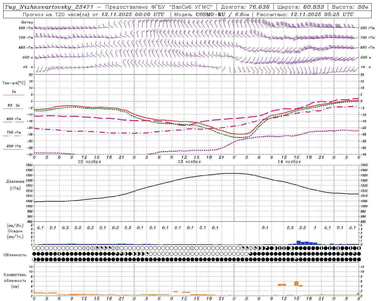Click the precipitation value "2.2"
The height and width of the screenshot is (301, 376).
303,228
